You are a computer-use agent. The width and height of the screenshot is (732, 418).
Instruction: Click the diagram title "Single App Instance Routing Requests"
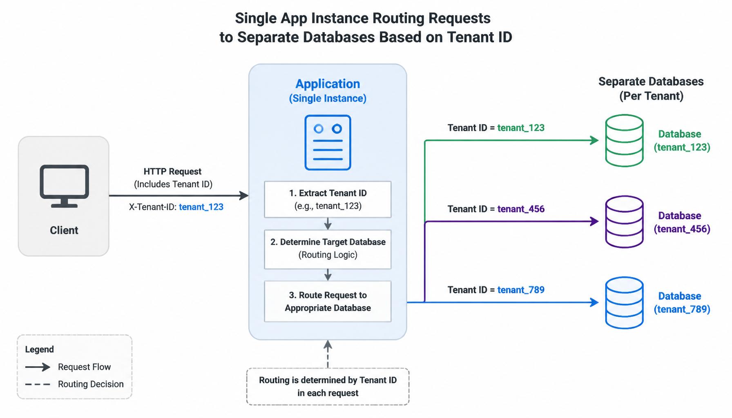[363, 18]
